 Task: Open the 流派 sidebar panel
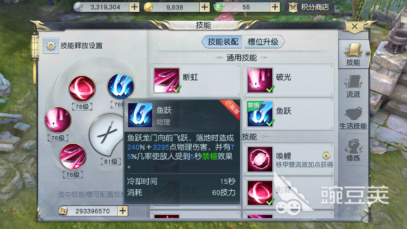pos(353,86)
